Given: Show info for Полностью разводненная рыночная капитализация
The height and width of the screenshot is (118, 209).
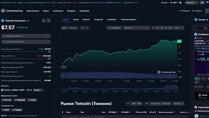Looking at the screenshot, I should tap(40, 80).
